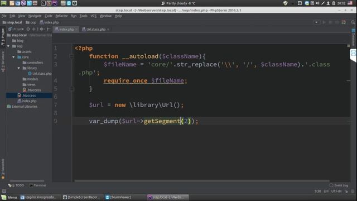Collapse the library folder arrow
The width and height of the screenshot is (357, 201).
19,68
